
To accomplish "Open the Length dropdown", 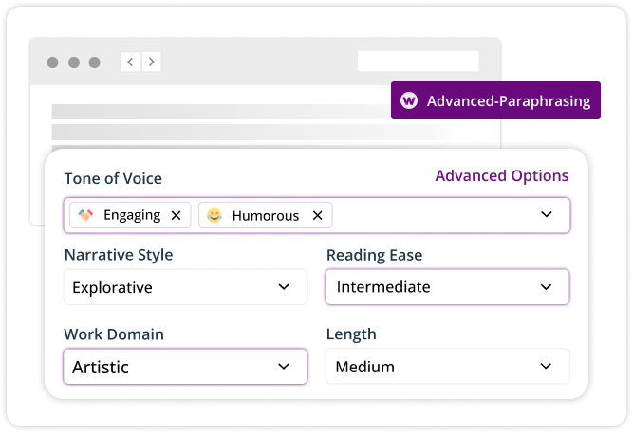I will click(x=447, y=367).
